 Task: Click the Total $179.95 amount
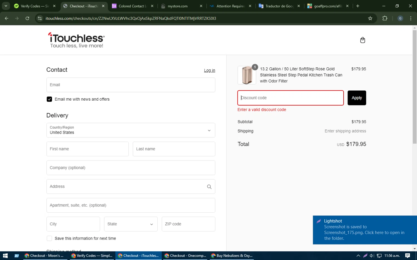point(356,144)
